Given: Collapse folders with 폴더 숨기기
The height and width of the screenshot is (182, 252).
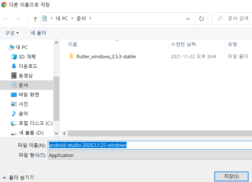Looking at the screenshot, I should 18,178.
